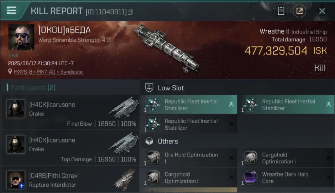Click the Low Slot section icon

149,88
